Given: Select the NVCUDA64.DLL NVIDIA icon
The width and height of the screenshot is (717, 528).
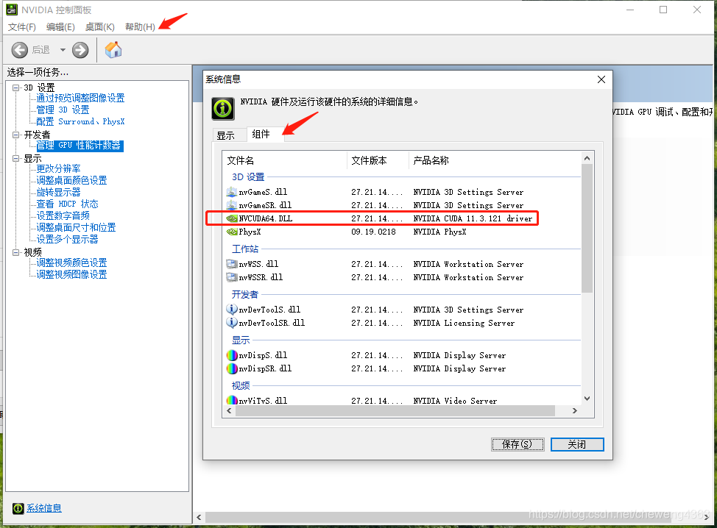Looking at the screenshot, I should click(x=232, y=218).
